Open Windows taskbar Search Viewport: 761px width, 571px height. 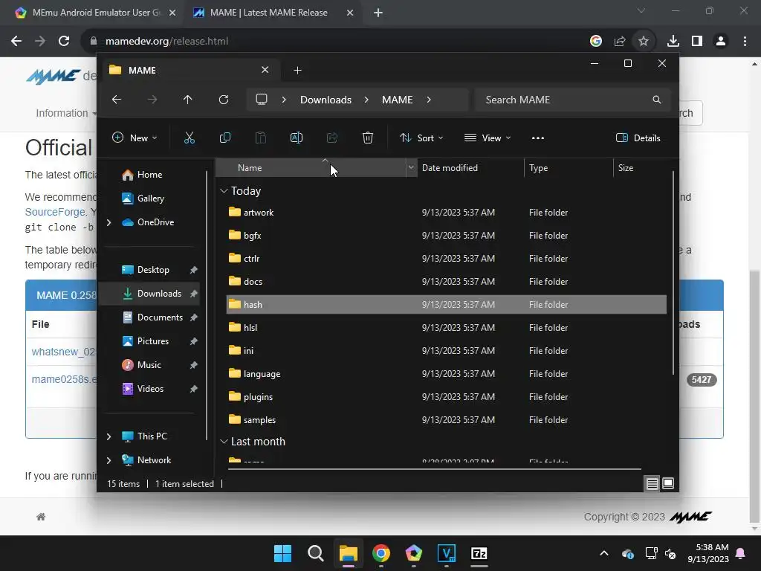pos(315,553)
